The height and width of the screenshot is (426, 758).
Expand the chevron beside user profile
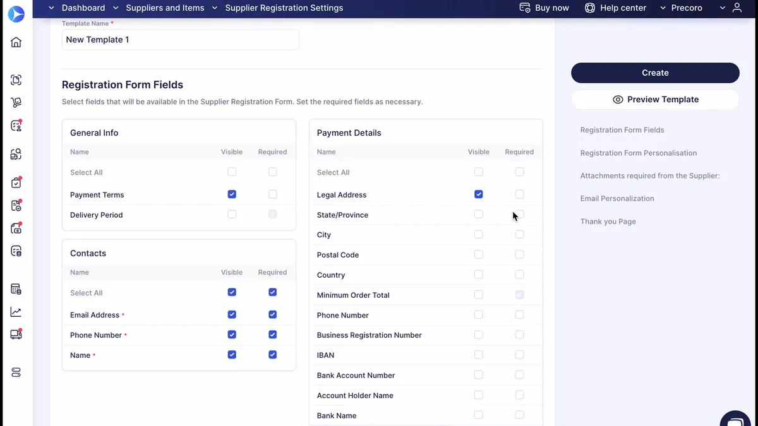click(x=723, y=8)
